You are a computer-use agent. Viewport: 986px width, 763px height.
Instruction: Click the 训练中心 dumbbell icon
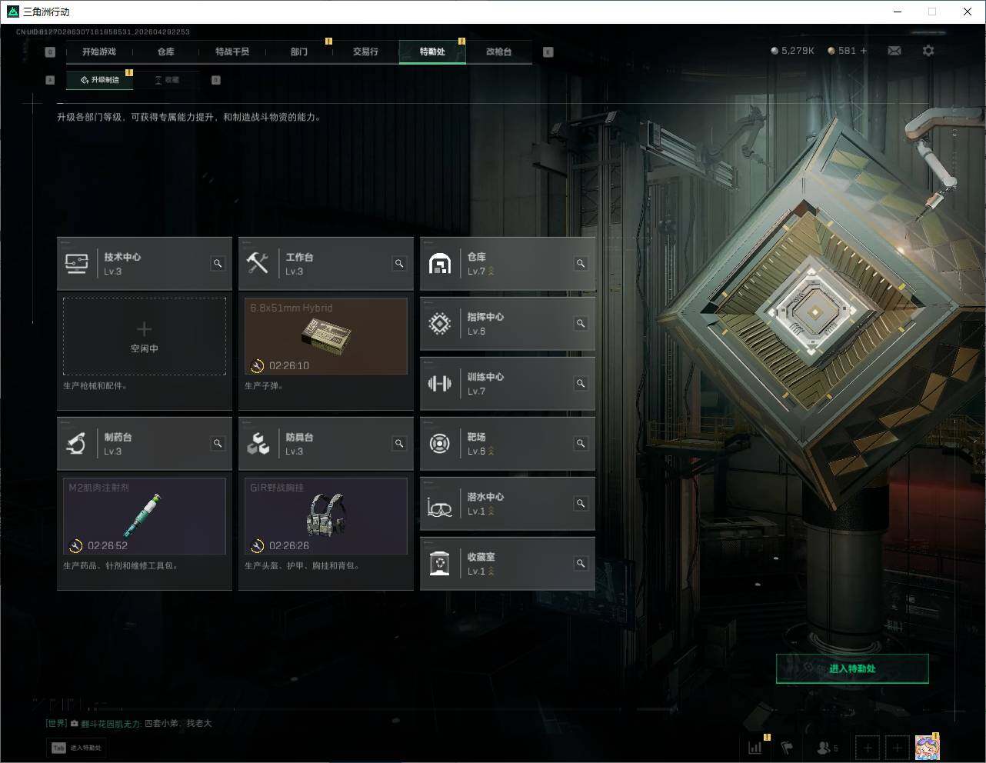439,383
